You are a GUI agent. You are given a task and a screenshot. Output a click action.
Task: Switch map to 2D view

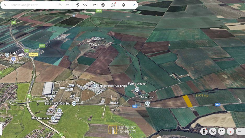pyautogui.click(x=221, y=131)
